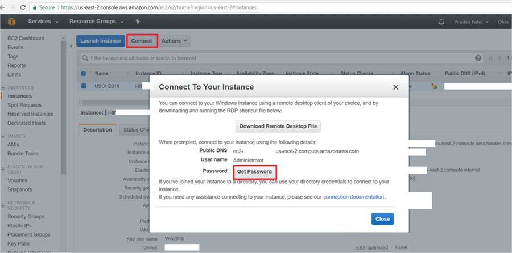
Task: Collapse the ELASTIC BLOCK STORE section
Action: click(x=3, y=169)
